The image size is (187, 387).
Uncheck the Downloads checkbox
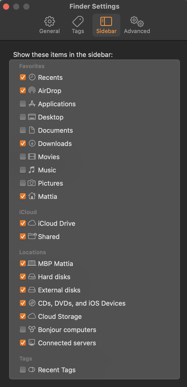pyautogui.click(x=23, y=143)
